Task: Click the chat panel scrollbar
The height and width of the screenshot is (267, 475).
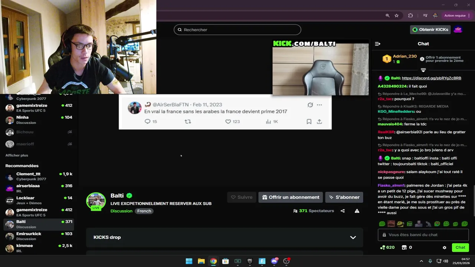Action: 474,200
